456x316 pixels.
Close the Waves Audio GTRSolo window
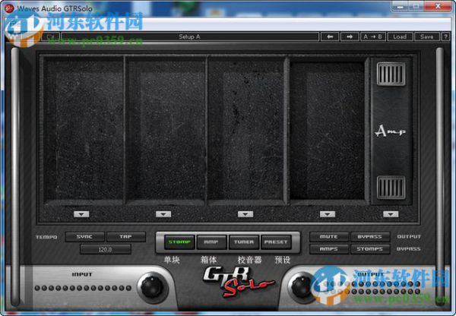coord(438,6)
